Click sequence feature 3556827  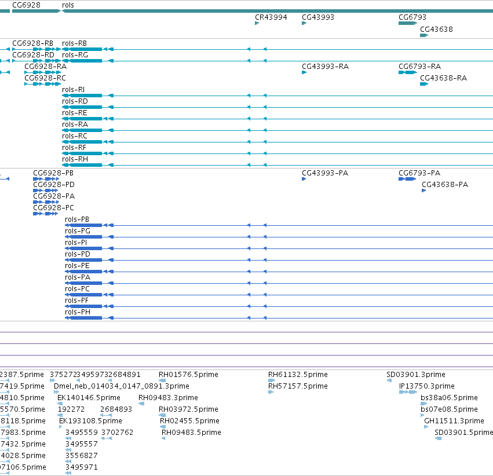coord(82,456)
